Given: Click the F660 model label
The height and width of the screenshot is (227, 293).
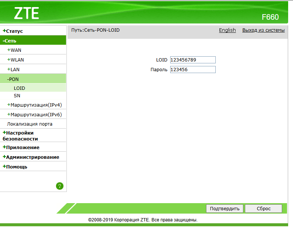Looking at the screenshot, I should [270, 17].
